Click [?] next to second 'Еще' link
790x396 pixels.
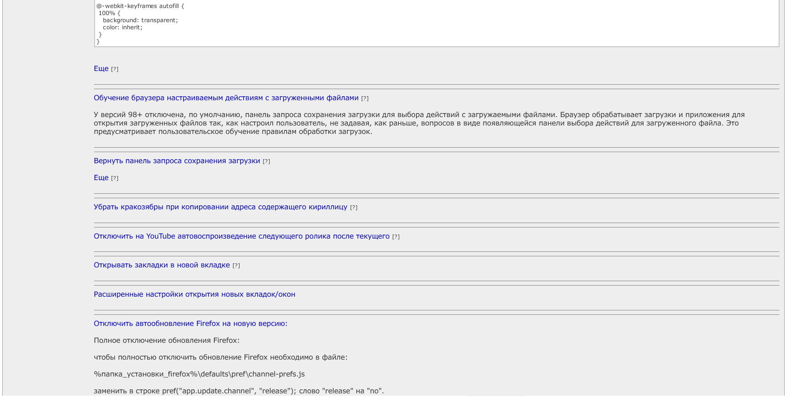pos(114,178)
